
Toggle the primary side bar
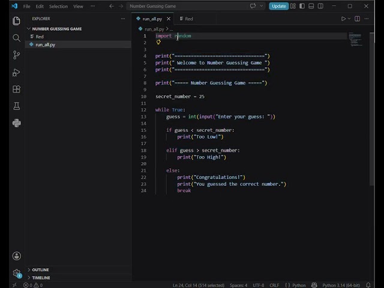(x=302, y=6)
